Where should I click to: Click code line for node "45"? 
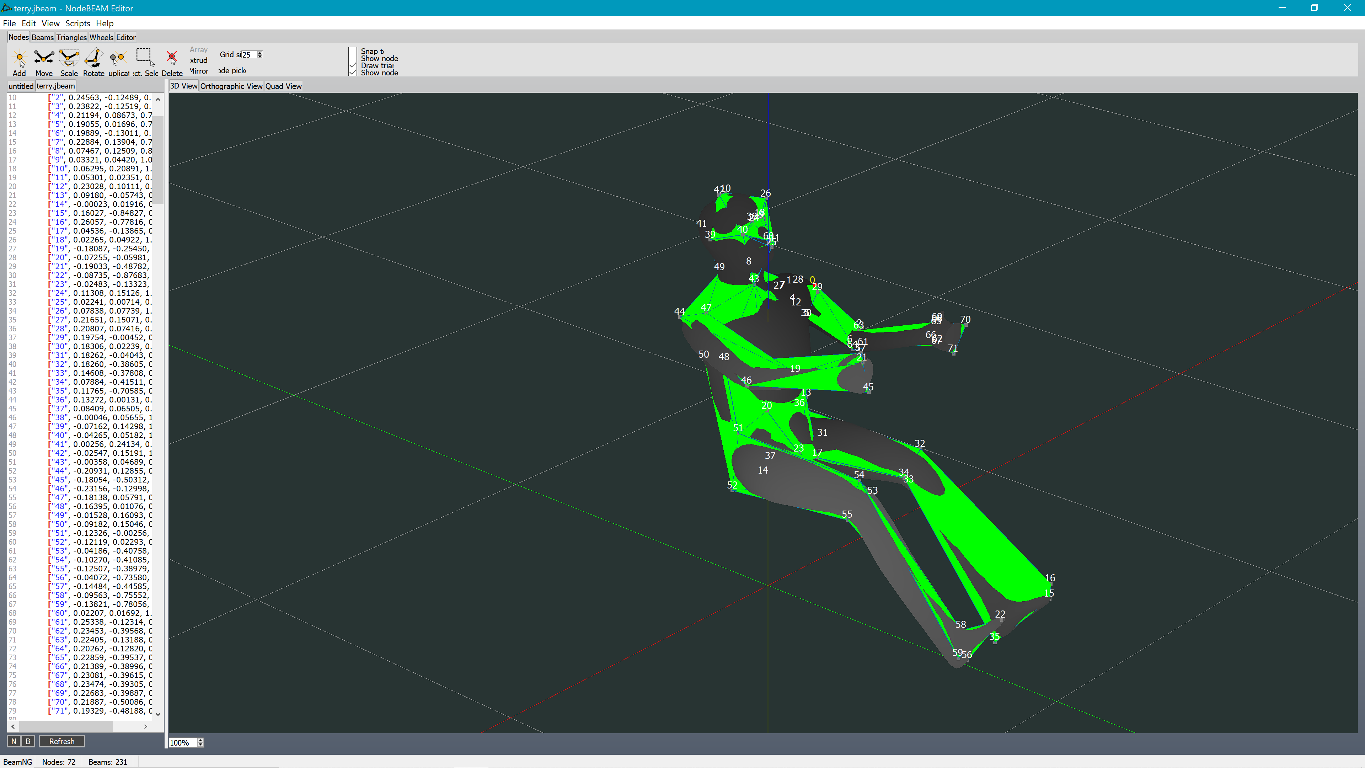[x=99, y=480]
